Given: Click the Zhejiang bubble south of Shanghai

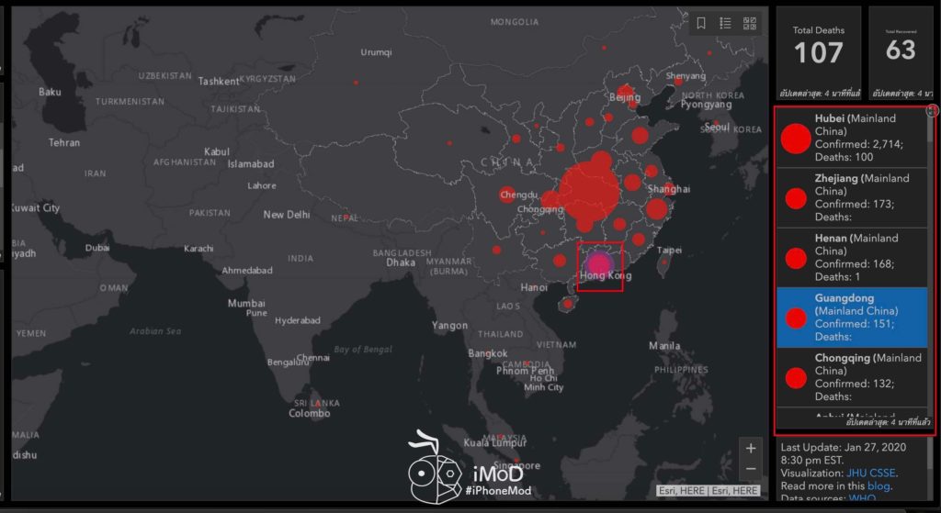Looking at the screenshot, I should (656, 209).
